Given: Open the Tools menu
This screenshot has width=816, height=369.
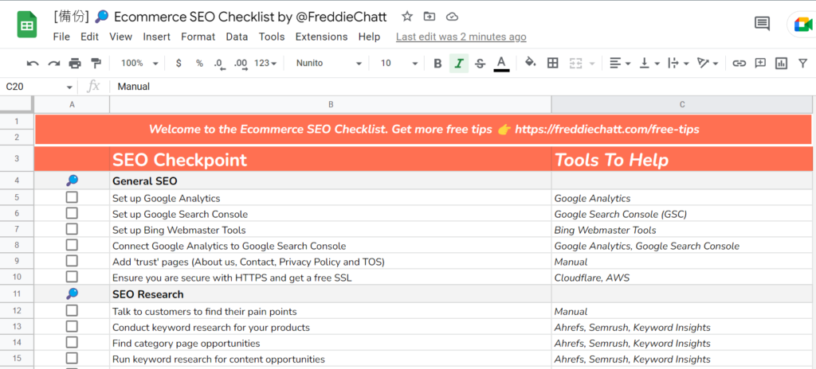Looking at the screenshot, I should [x=272, y=37].
